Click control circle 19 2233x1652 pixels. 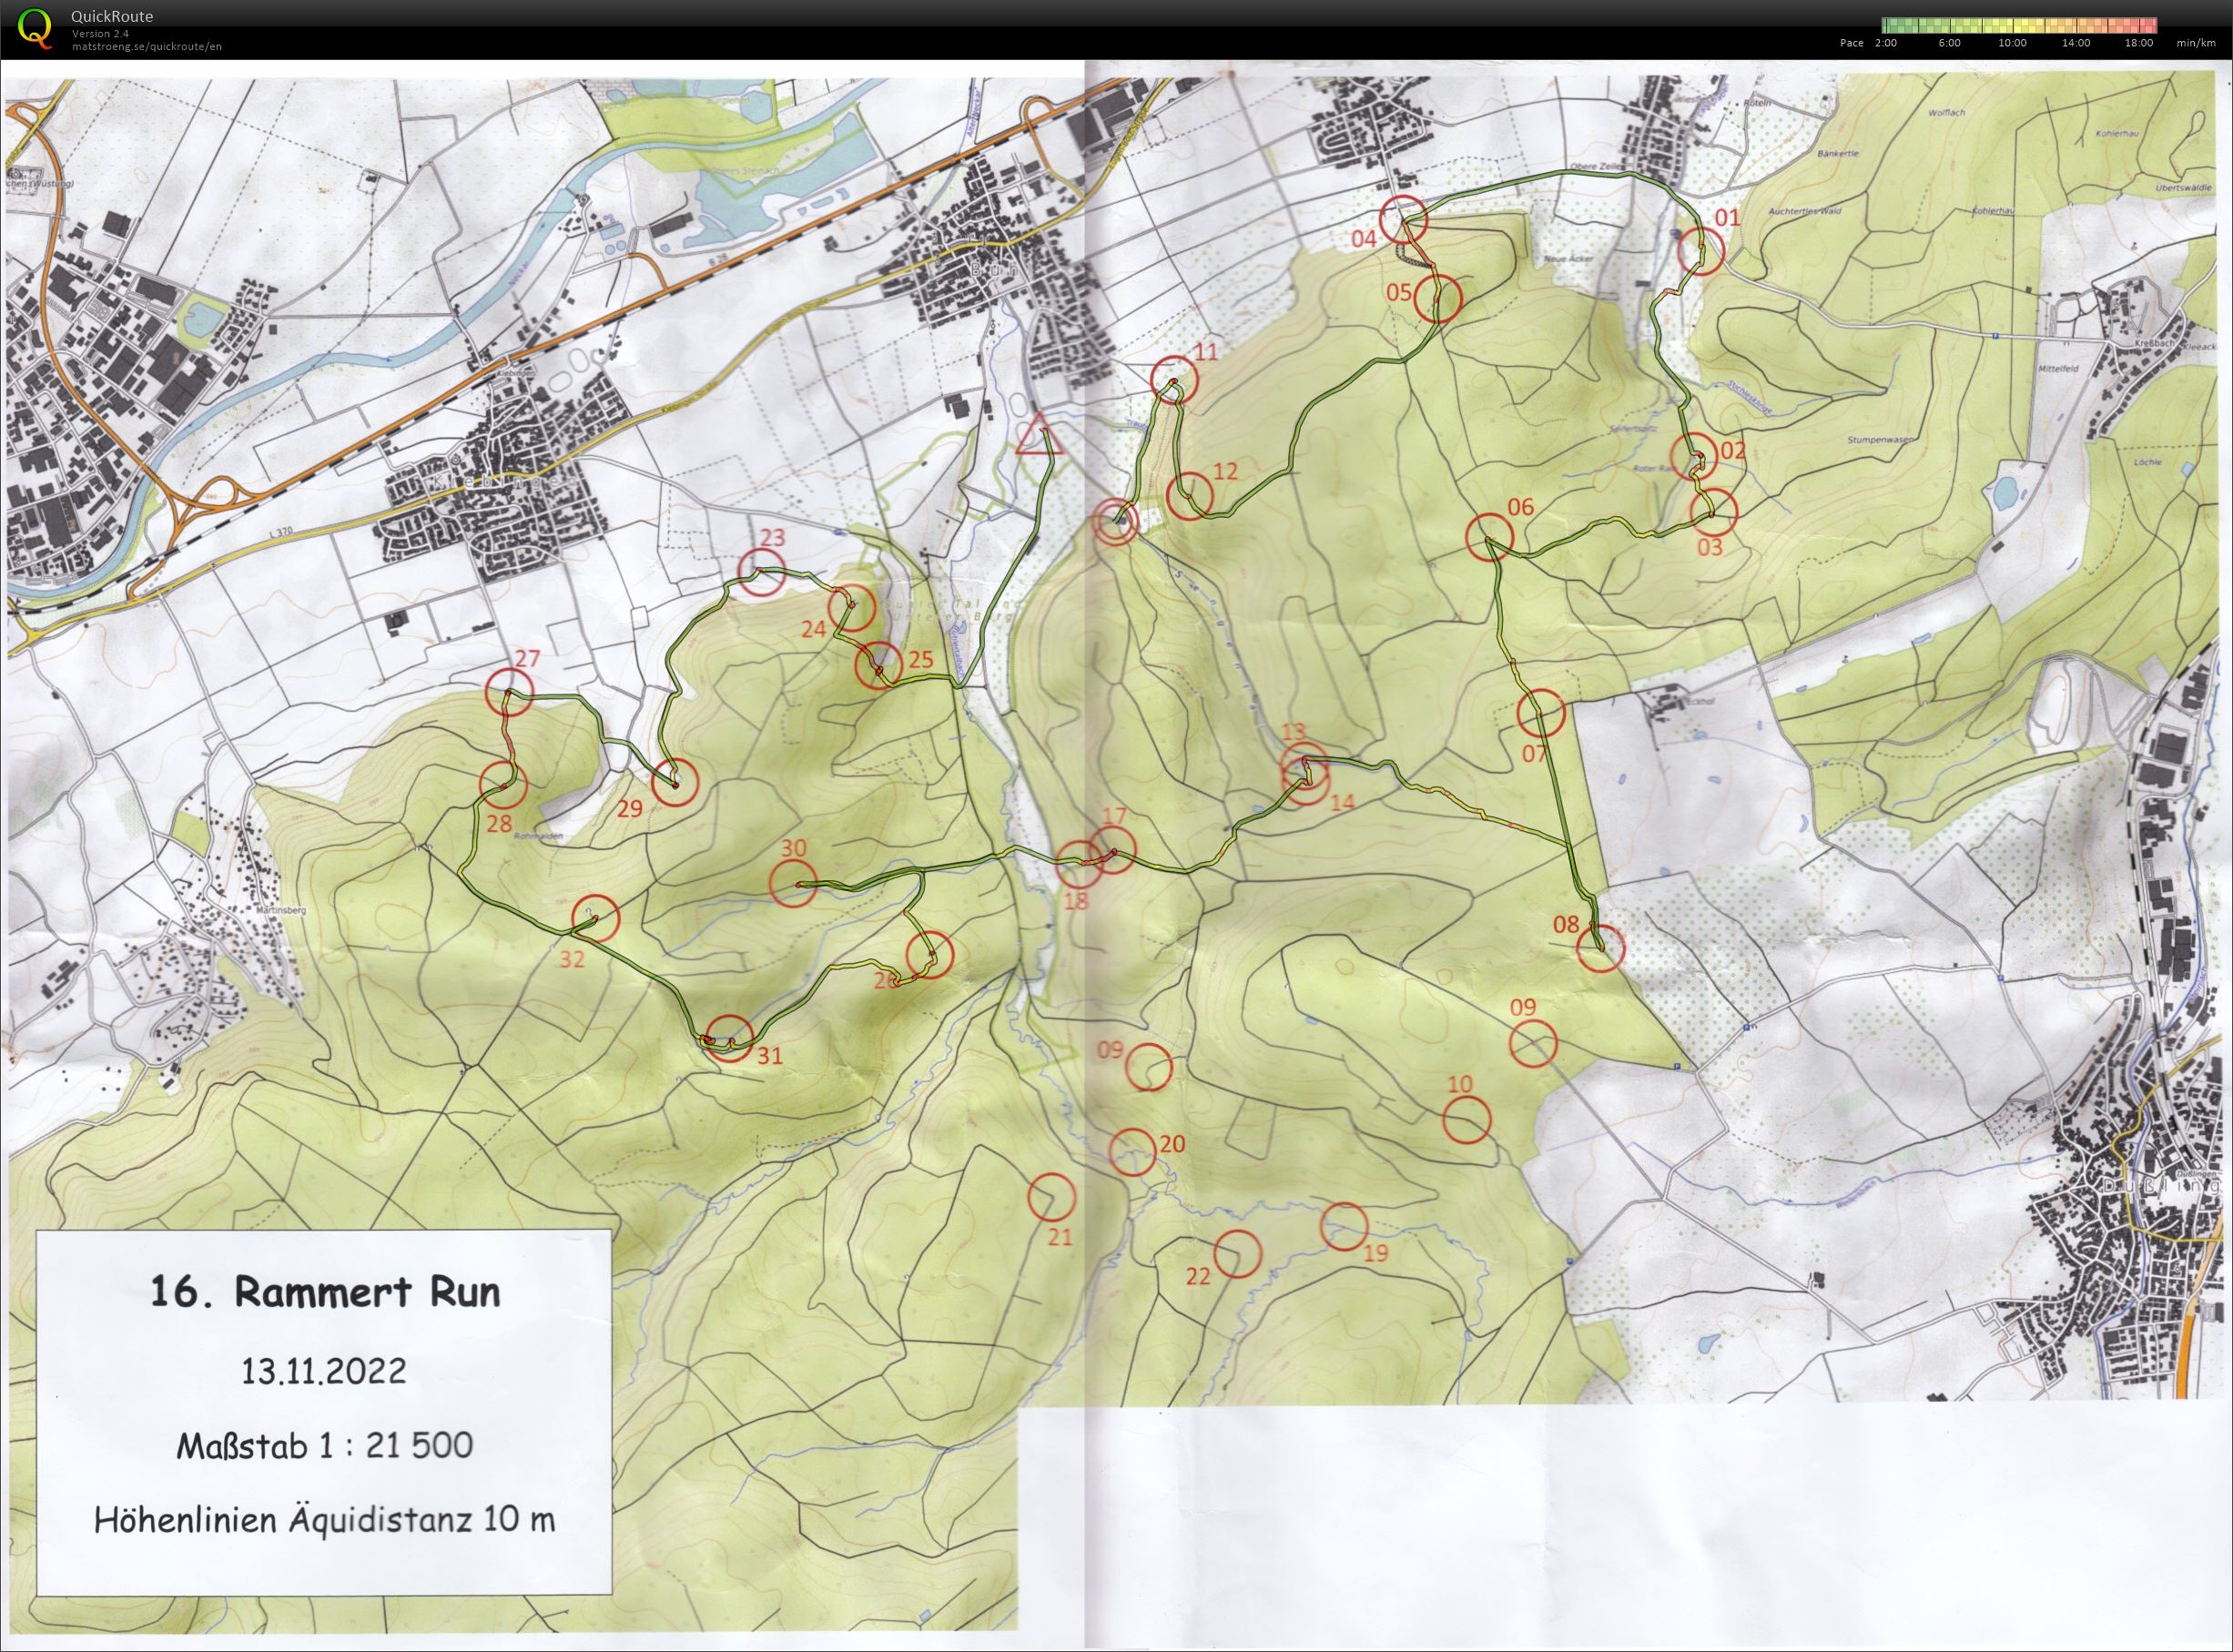click(x=1344, y=1226)
